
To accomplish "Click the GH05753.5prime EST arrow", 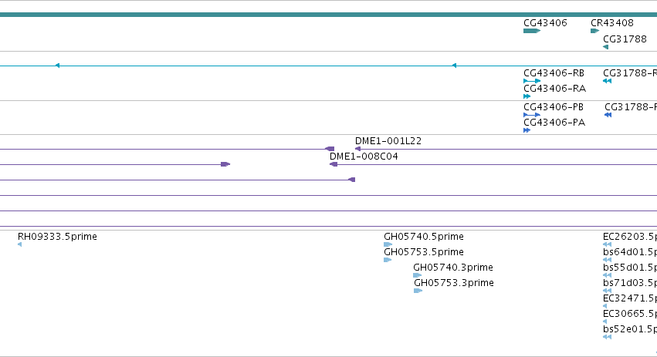I will point(388,260).
